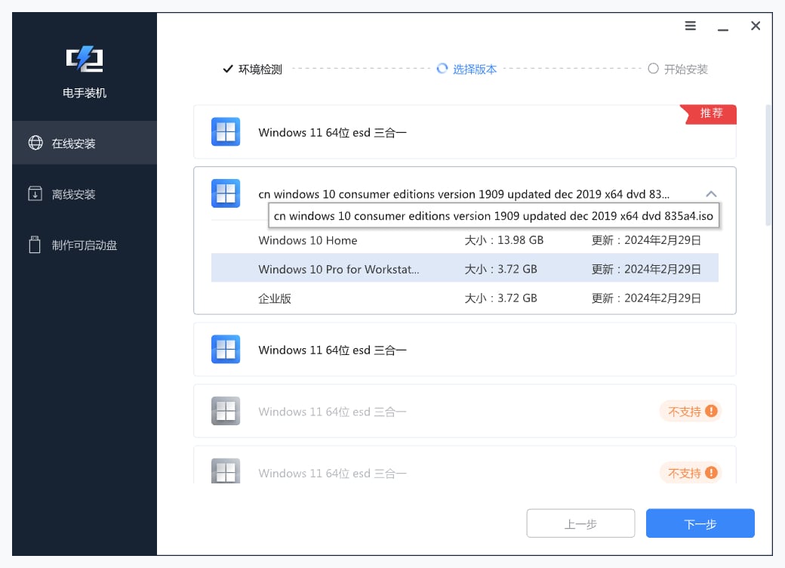
Task: Click the Windows 10 consumer editions logo
Action: pyautogui.click(x=226, y=193)
